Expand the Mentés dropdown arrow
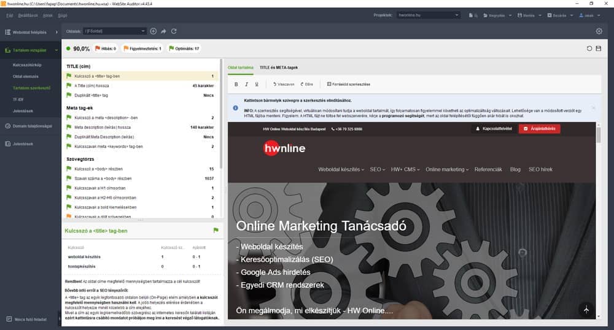614x330 pixels. [540, 15]
